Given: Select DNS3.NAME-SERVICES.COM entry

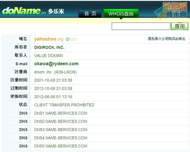Looking at the screenshot, I should (x=61, y=130).
